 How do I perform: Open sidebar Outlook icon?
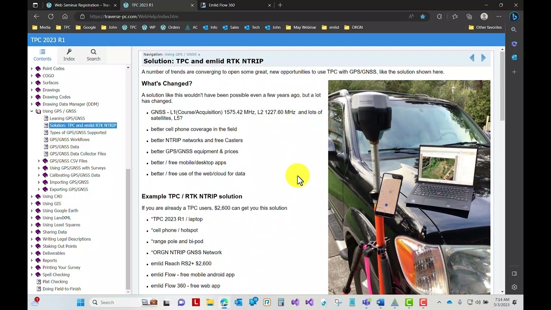tap(514, 57)
